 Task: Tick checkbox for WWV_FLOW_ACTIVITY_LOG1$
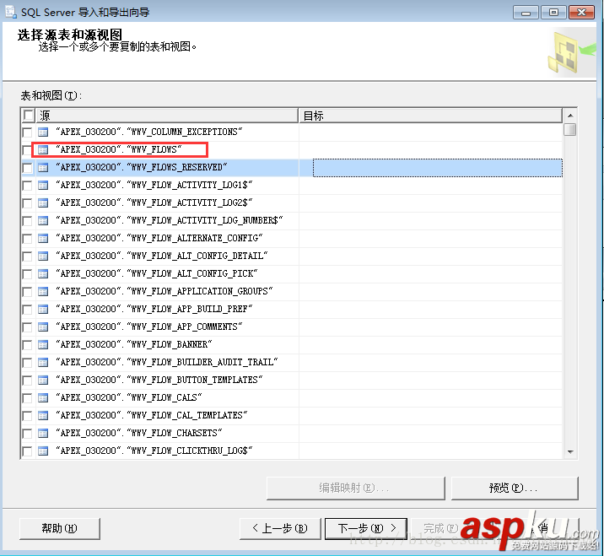pos(27,186)
